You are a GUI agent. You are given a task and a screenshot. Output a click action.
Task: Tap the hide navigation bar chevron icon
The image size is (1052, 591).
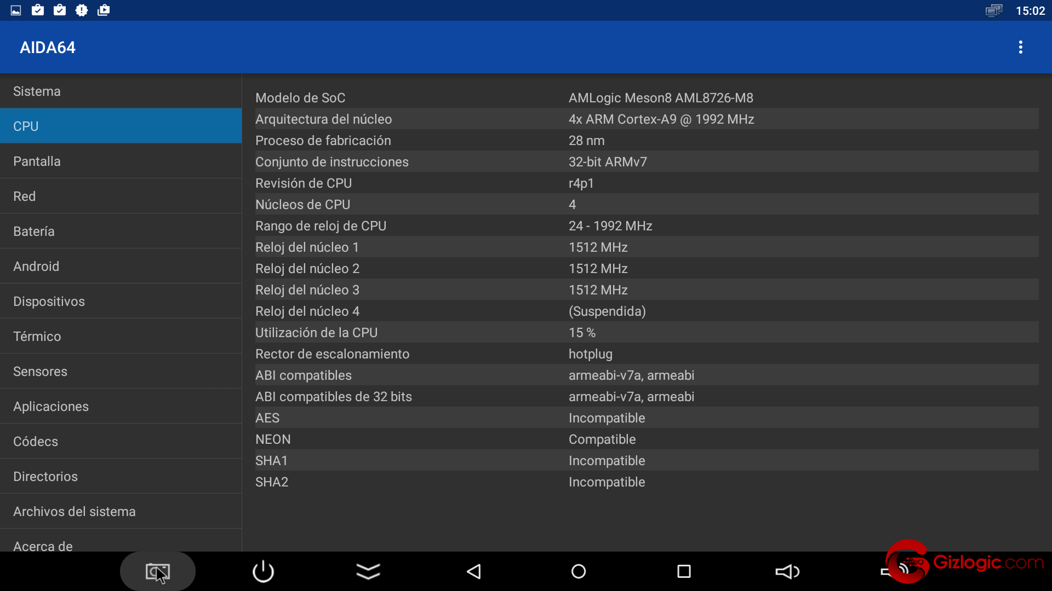(x=368, y=572)
